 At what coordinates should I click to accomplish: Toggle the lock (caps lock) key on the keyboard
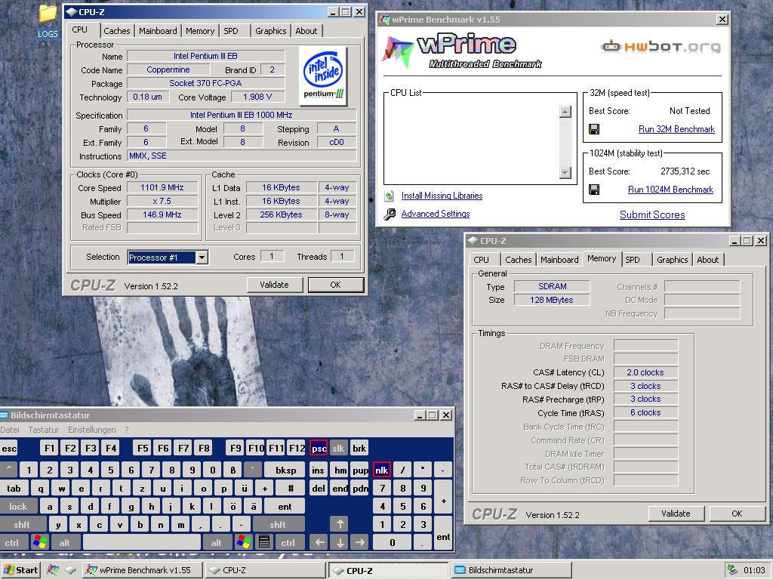[x=18, y=506]
